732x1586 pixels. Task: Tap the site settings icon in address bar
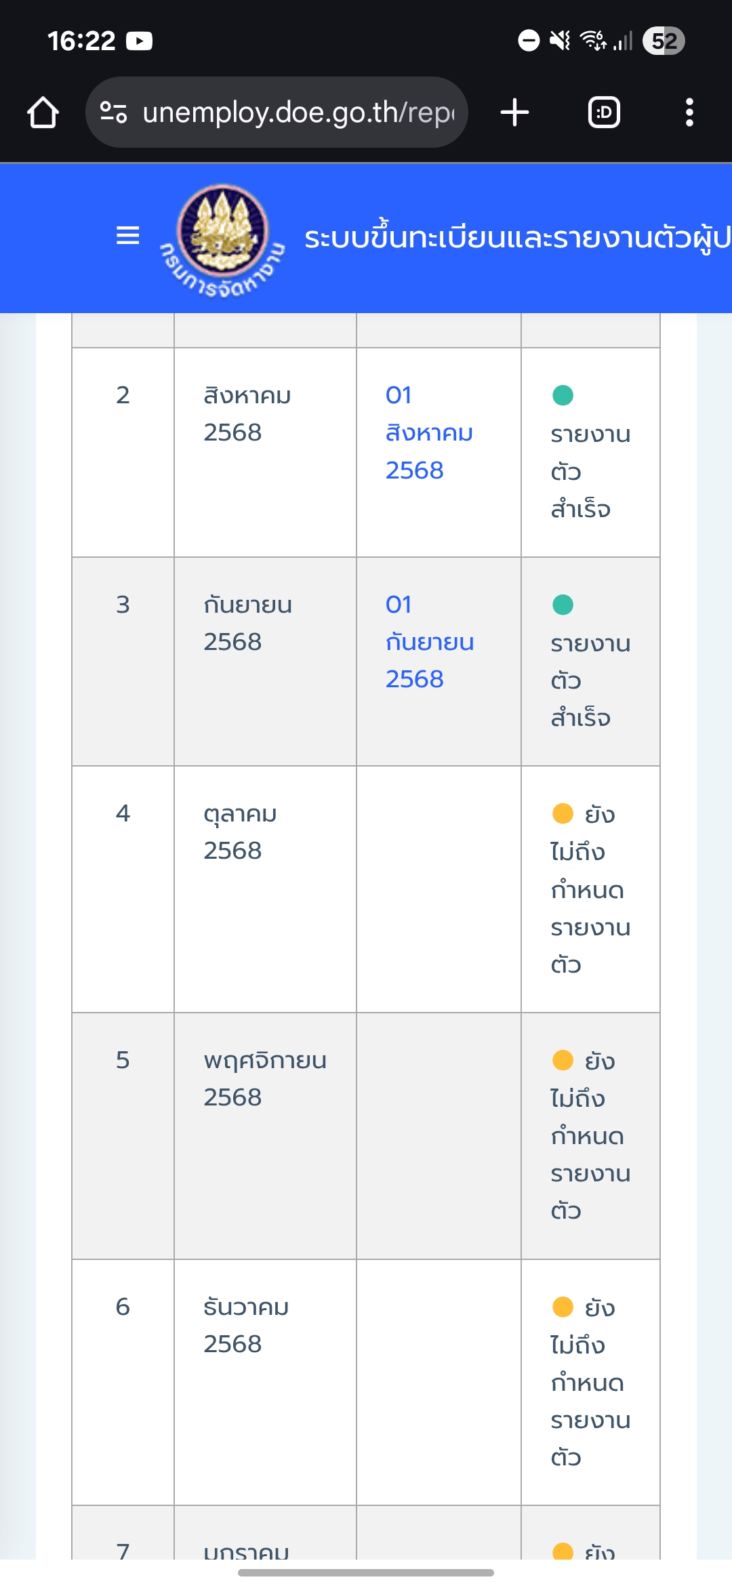pos(113,113)
